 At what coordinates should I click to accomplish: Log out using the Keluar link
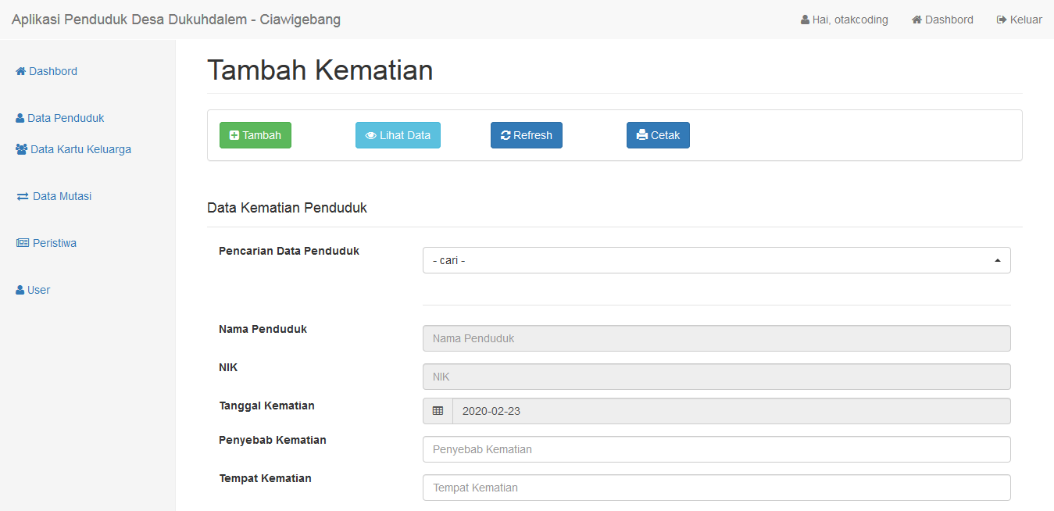point(1019,20)
